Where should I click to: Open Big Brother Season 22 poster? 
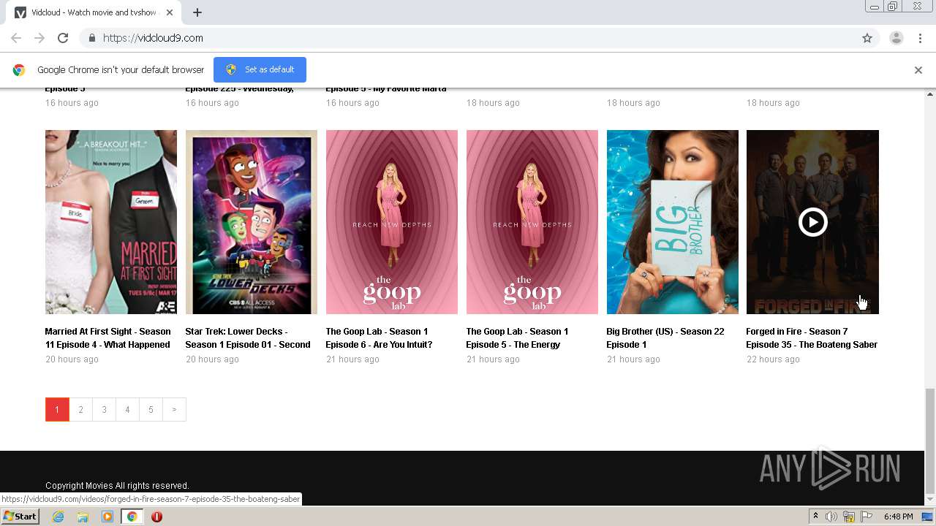coord(673,222)
